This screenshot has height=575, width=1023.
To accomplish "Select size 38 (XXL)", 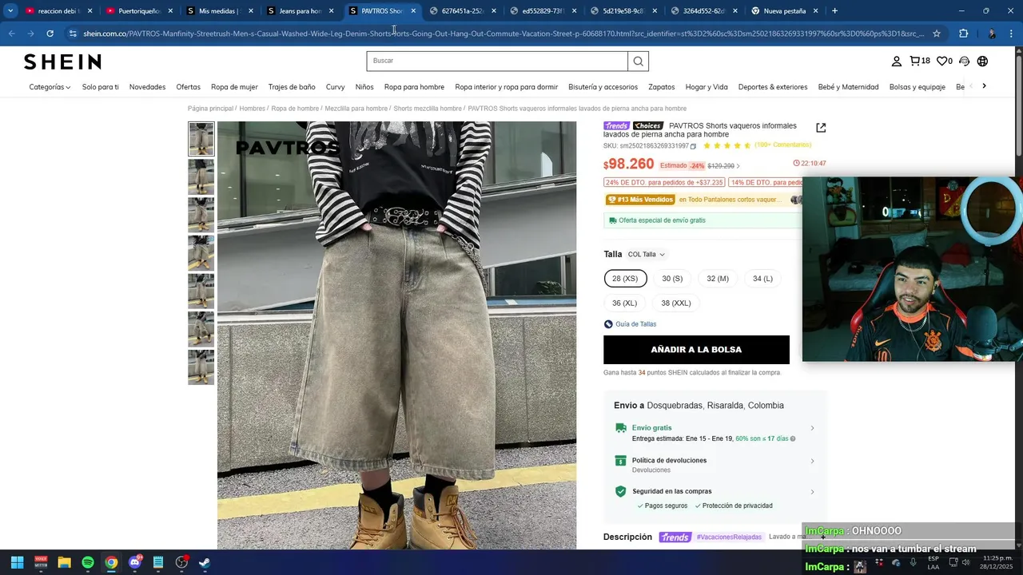I will point(676,303).
